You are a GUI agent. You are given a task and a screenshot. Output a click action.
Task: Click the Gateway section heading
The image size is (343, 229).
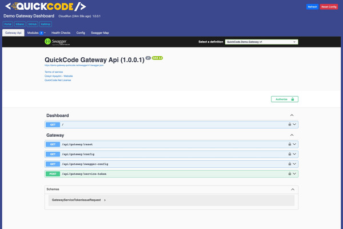coord(55,135)
